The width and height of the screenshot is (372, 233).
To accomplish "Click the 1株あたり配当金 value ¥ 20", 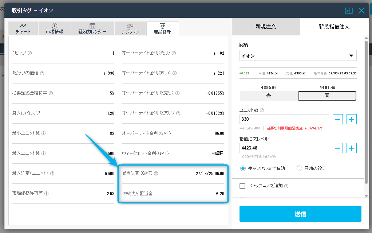I will click(220, 194).
